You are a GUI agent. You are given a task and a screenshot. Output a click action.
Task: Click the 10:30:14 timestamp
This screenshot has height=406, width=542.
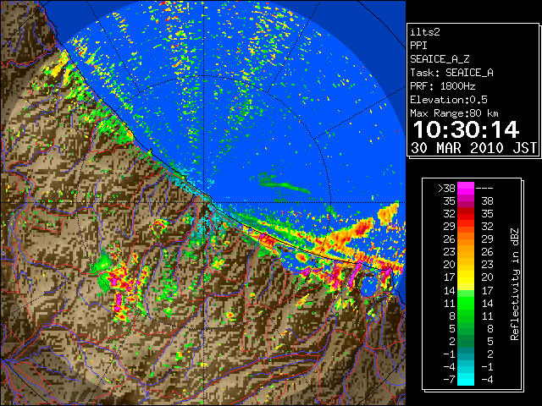tap(466, 129)
